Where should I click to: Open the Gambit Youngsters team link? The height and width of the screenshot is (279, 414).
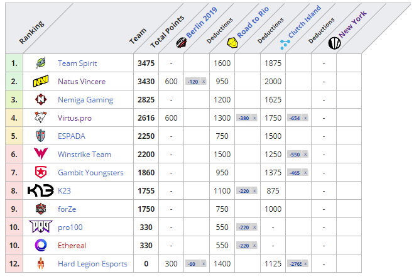point(90,173)
